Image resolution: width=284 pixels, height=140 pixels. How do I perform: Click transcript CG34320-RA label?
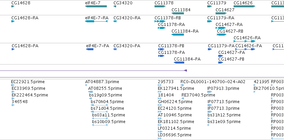pyautogui.click(x=127, y=18)
